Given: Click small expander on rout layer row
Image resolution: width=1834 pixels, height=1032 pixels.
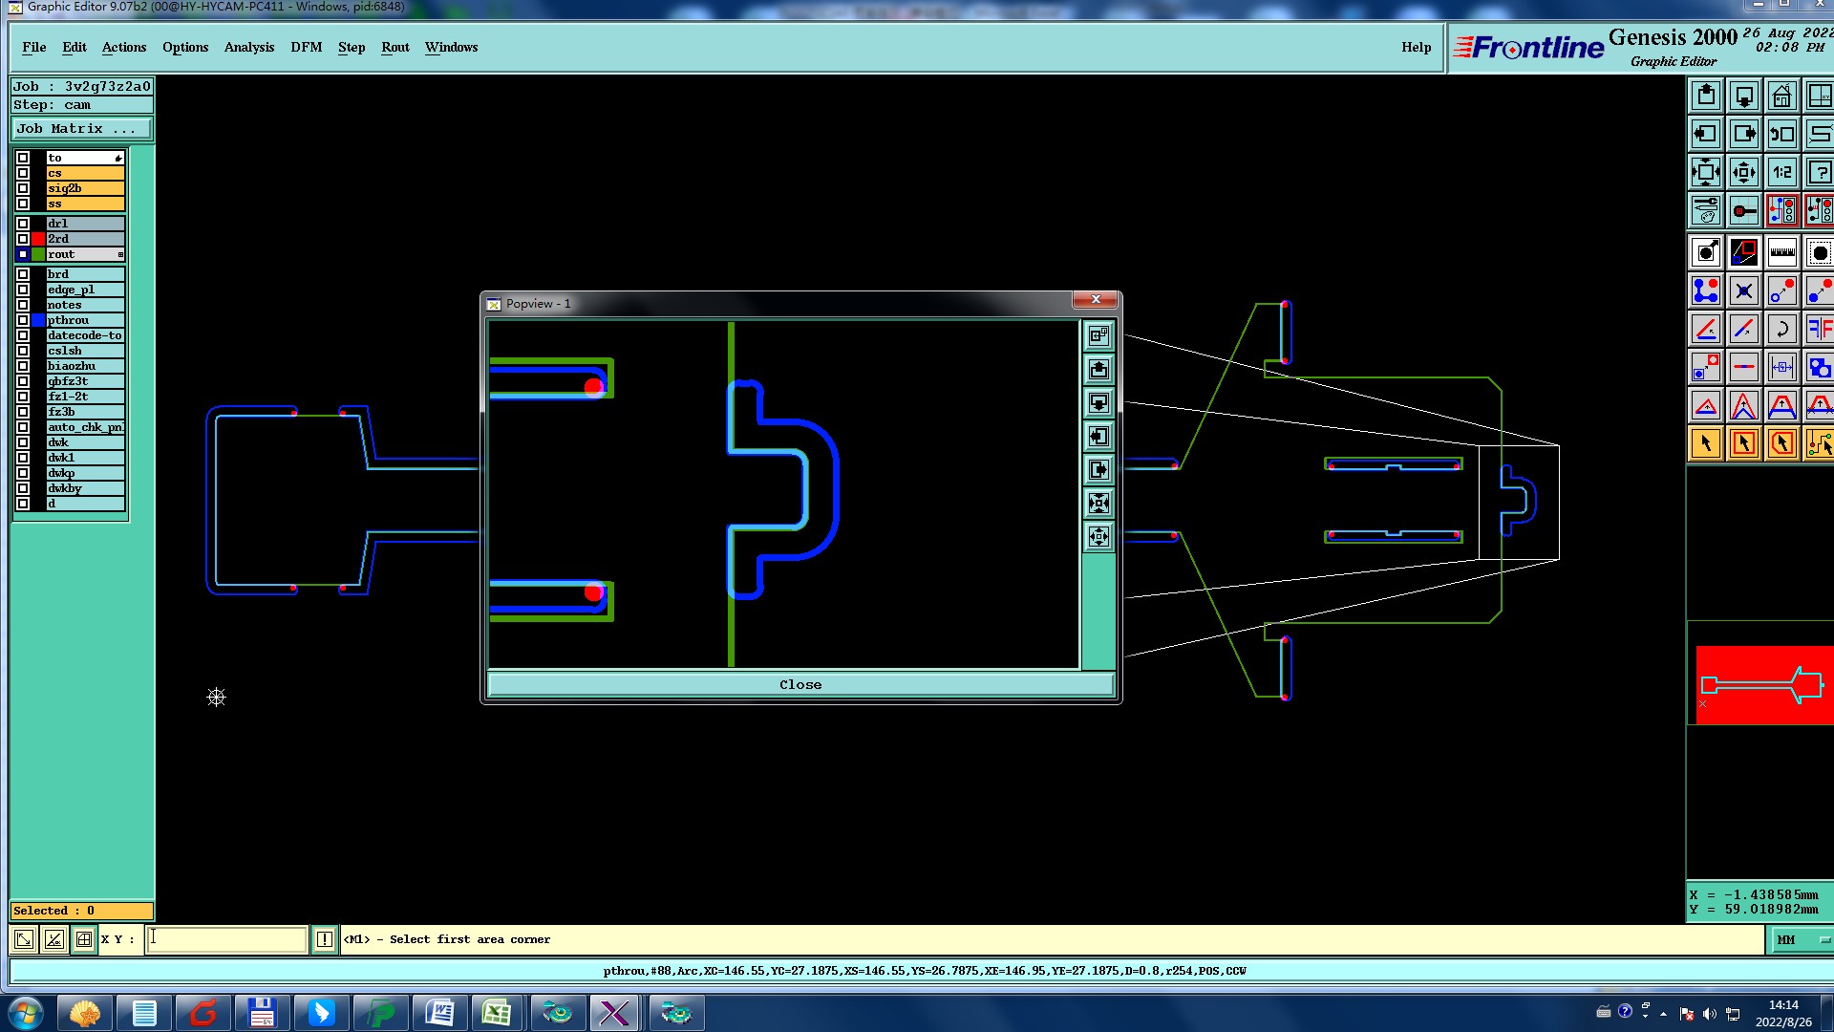Looking at the screenshot, I should [120, 254].
